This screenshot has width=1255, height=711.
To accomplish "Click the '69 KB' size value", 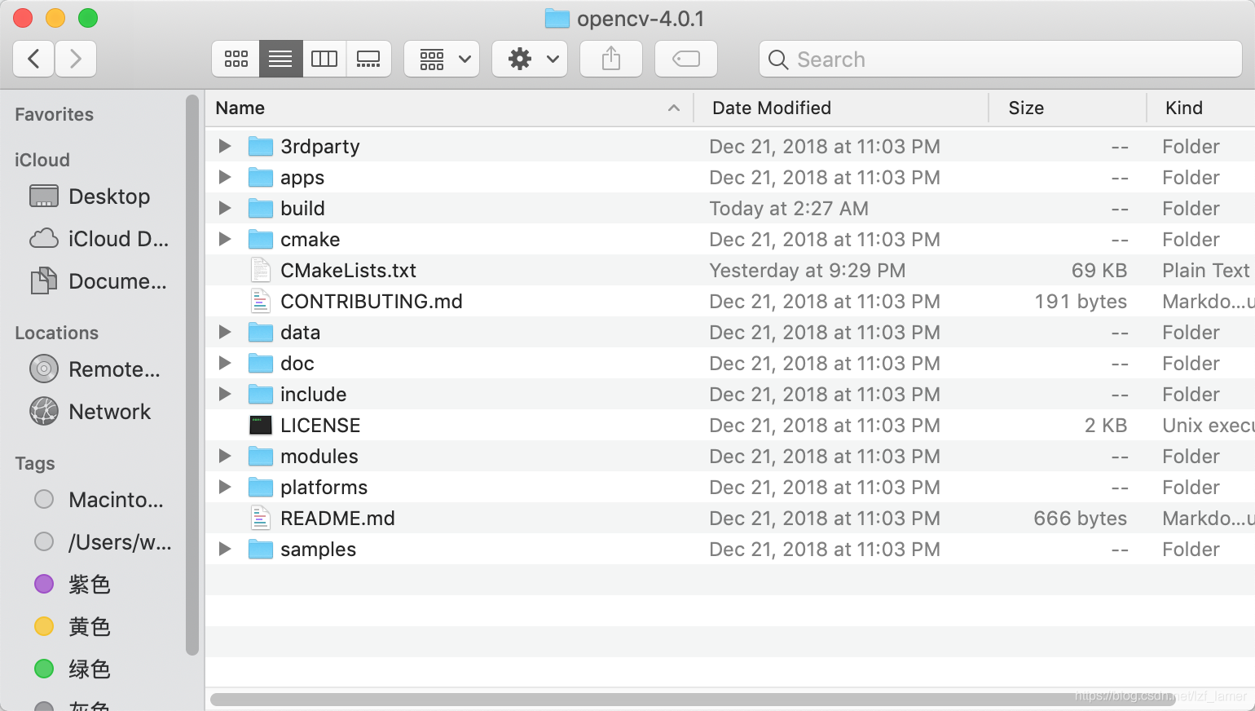I will pos(1099,270).
